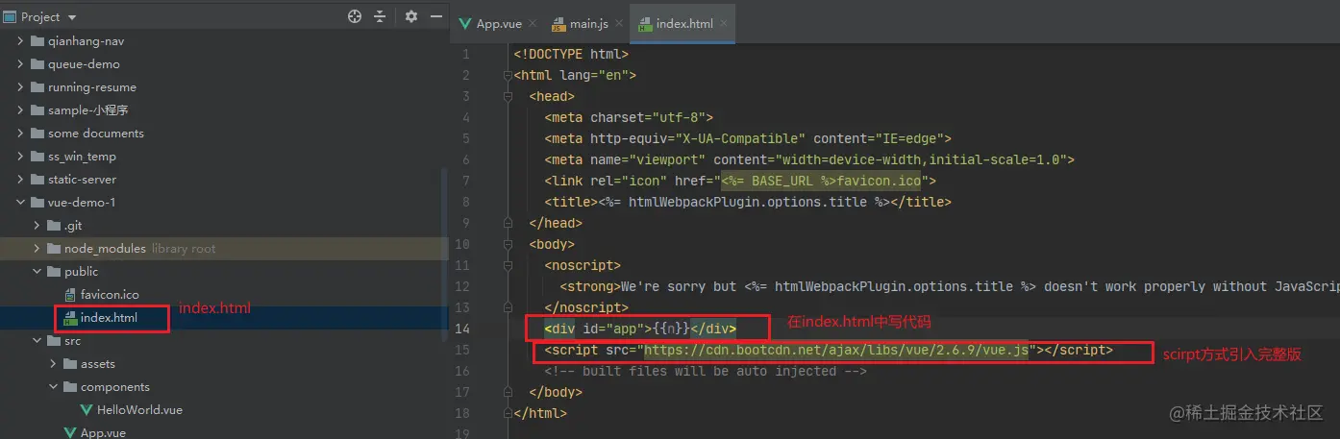Collapse the public folder

click(37, 272)
